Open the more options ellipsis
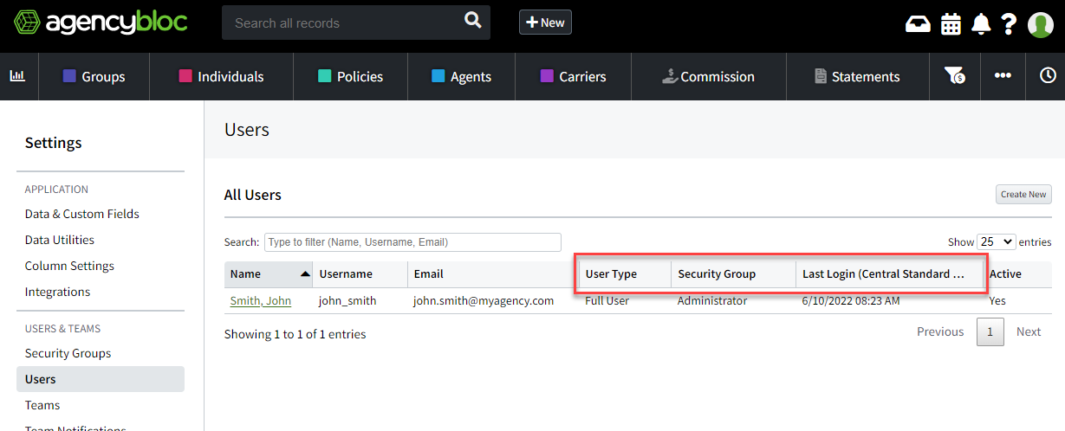This screenshot has width=1065, height=431. point(1003,76)
